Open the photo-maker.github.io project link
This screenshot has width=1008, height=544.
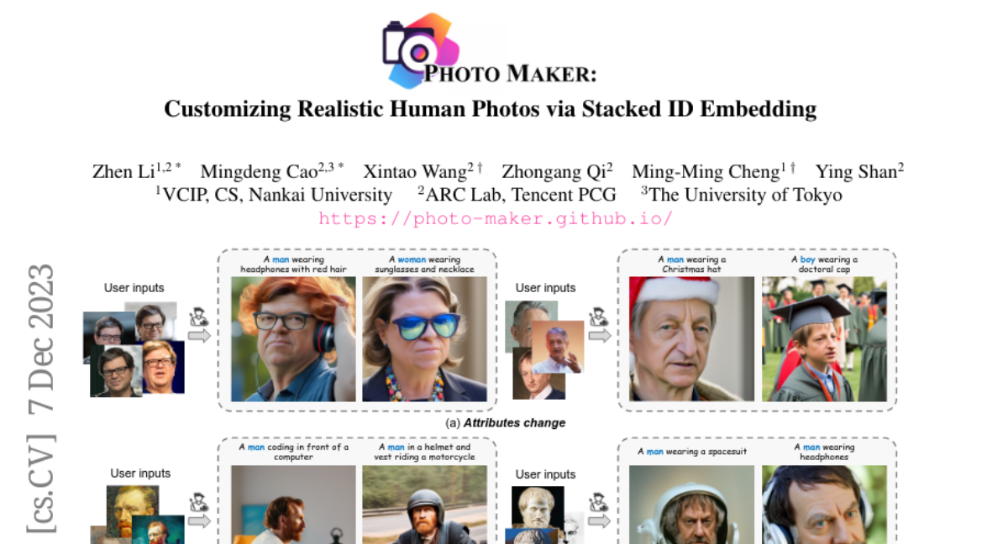click(496, 219)
